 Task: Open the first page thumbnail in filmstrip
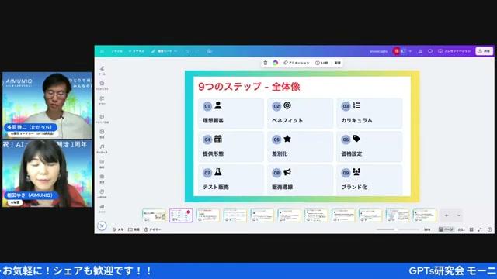click(x=154, y=215)
